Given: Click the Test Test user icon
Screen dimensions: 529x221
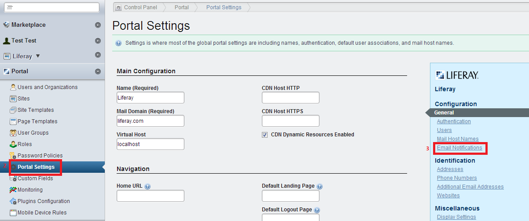Looking at the screenshot, I should click(x=6, y=41).
